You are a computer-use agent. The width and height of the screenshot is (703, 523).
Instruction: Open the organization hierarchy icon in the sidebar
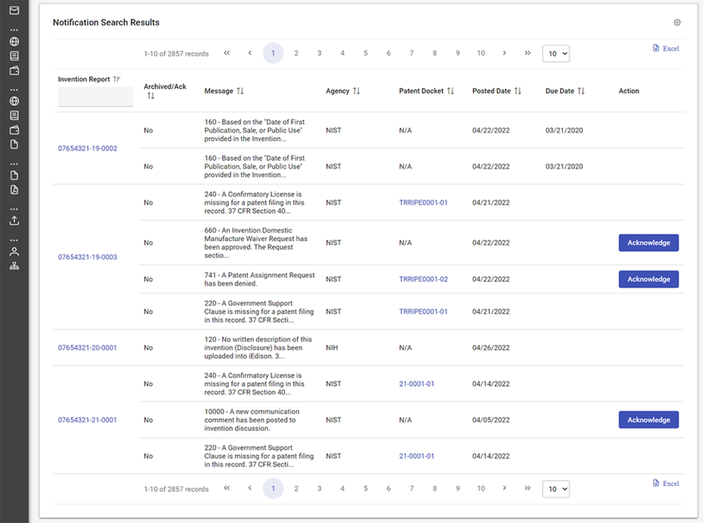pyautogui.click(x=14, y=265)
